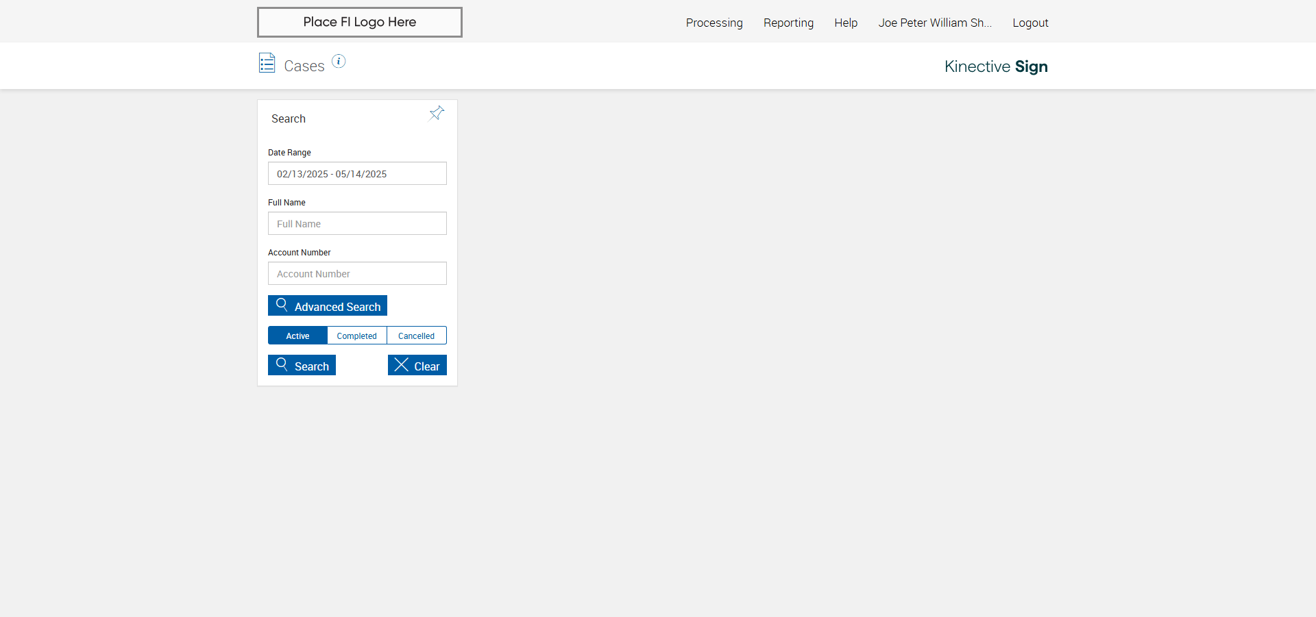This screenshot has height=617, width=1316.
Task: Focus the Full Name input
Action: point(357,223)
